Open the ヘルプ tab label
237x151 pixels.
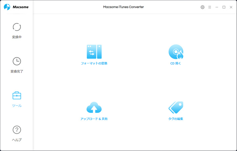click(17, 140)
